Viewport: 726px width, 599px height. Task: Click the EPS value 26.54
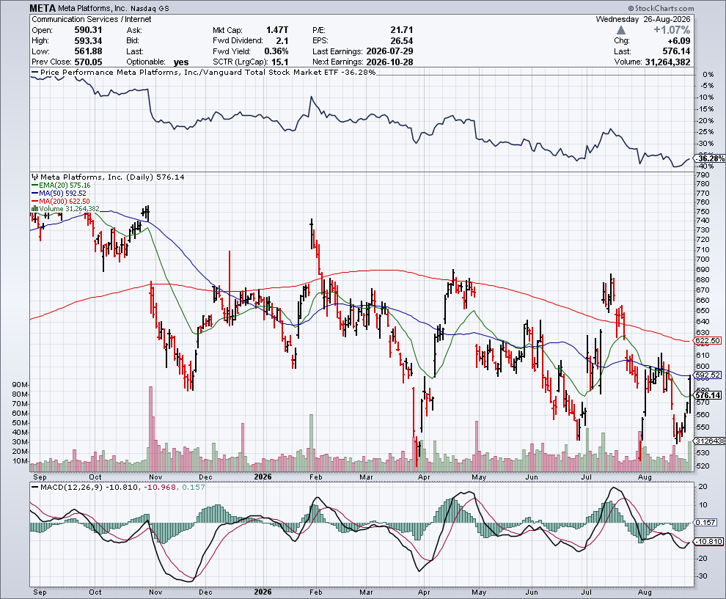click(401, 41)
